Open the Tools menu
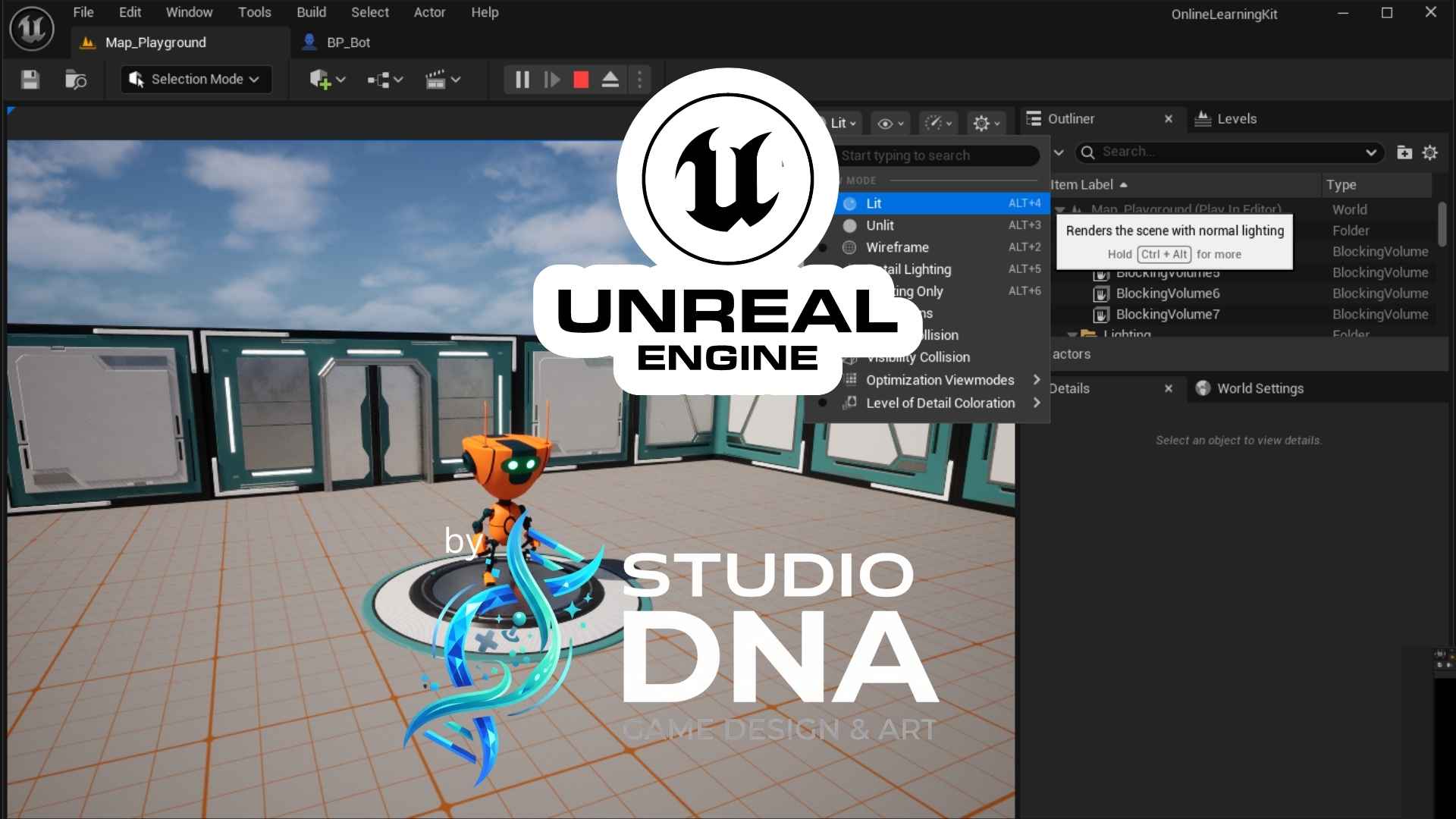 [x=255, y=12]
